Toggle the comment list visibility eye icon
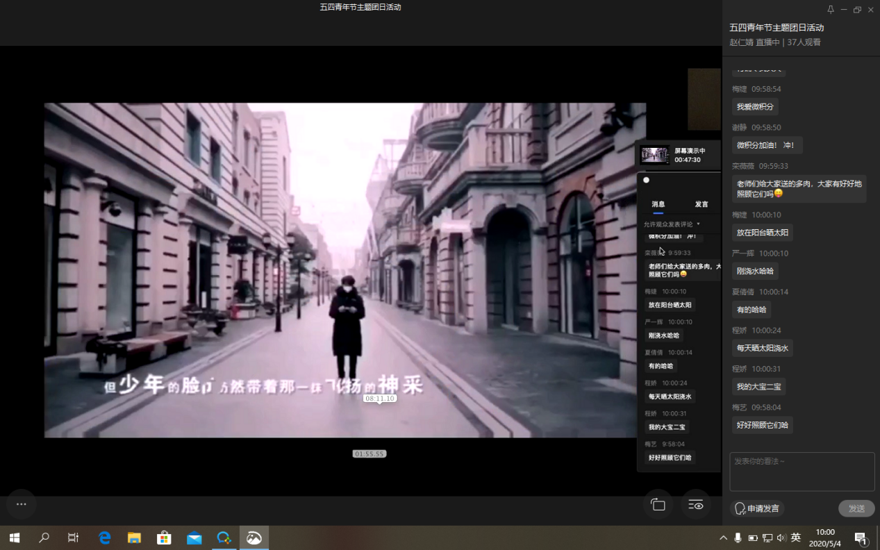 click(x=695, y=505)
